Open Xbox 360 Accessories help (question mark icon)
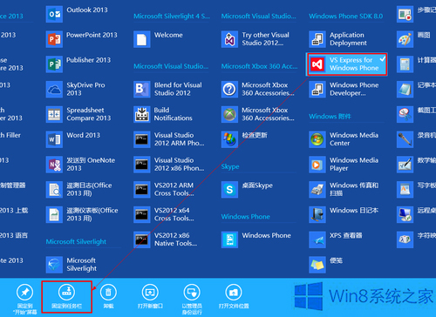This screenshot has width=436, height=317. click(x=258, y=89)
